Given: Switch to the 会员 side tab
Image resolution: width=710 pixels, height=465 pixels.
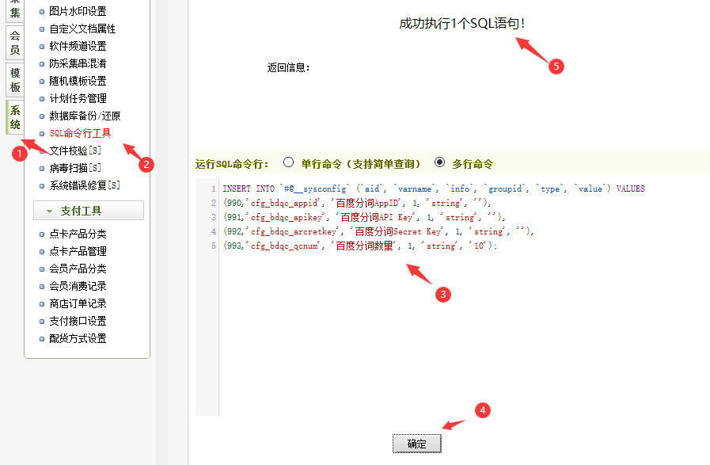Looking at the screenshot, I should (15, 43).
